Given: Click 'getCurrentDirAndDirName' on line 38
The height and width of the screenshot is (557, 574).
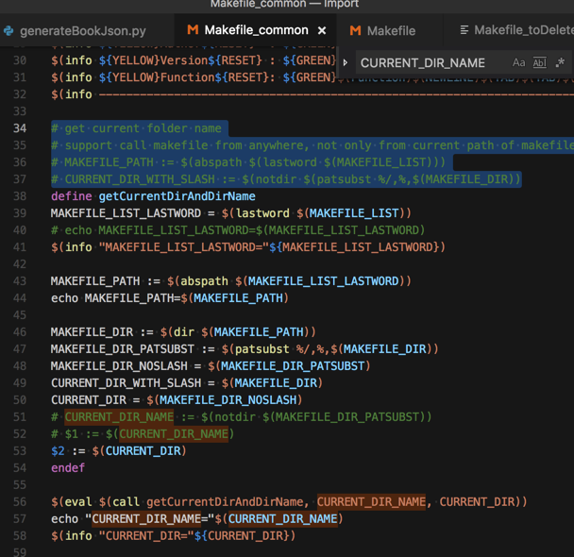Looking at the screenshot, I should click(177, 196).
